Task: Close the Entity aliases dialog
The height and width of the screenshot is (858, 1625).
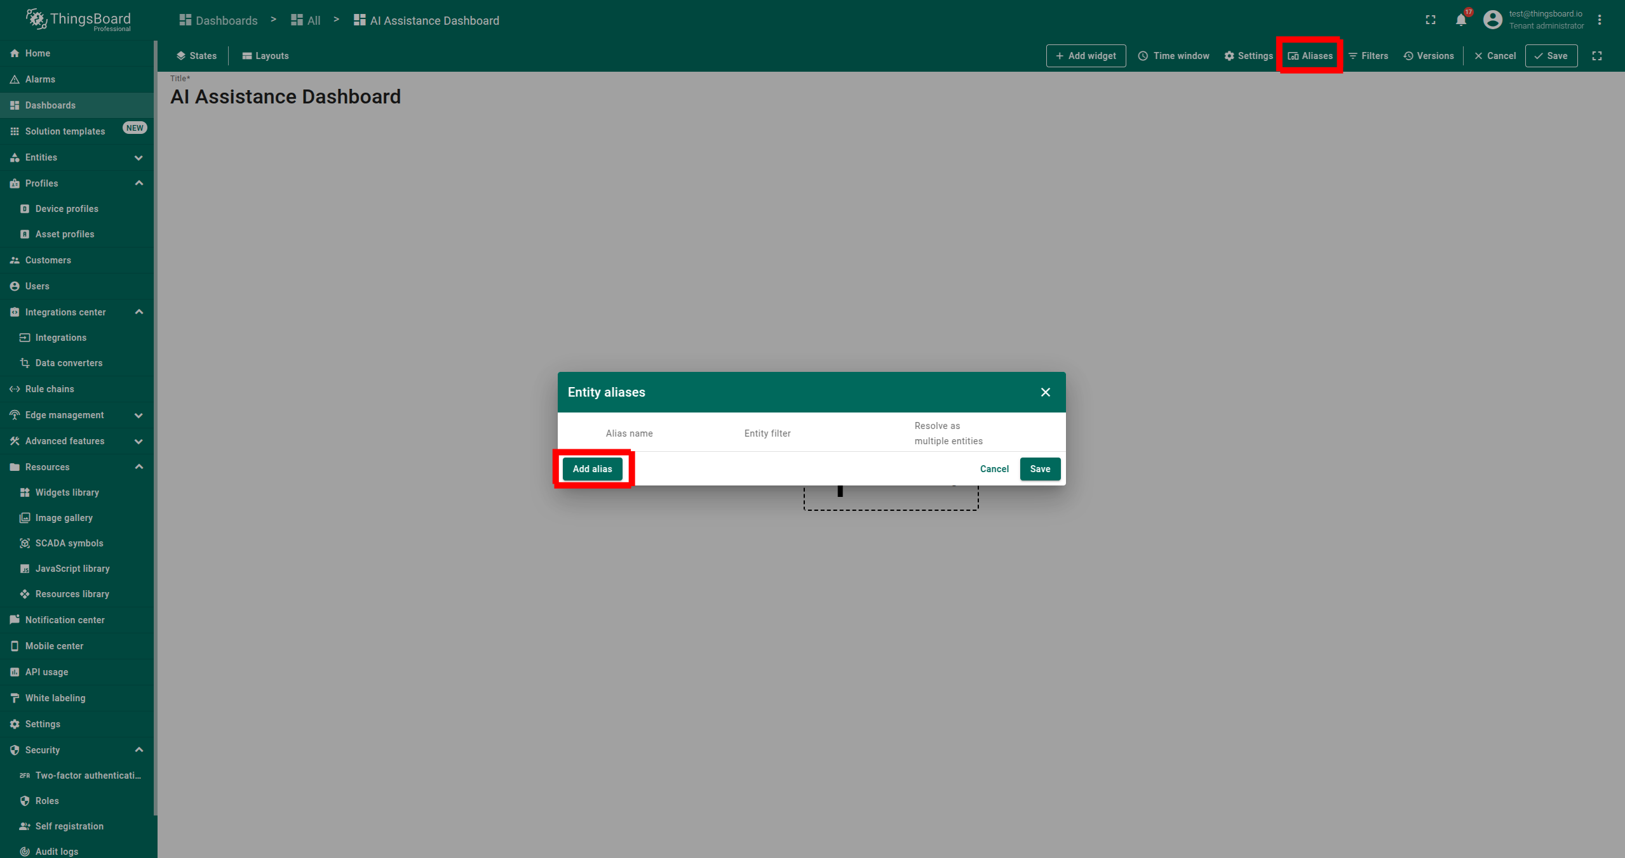Action: (x=1045, y=392)
